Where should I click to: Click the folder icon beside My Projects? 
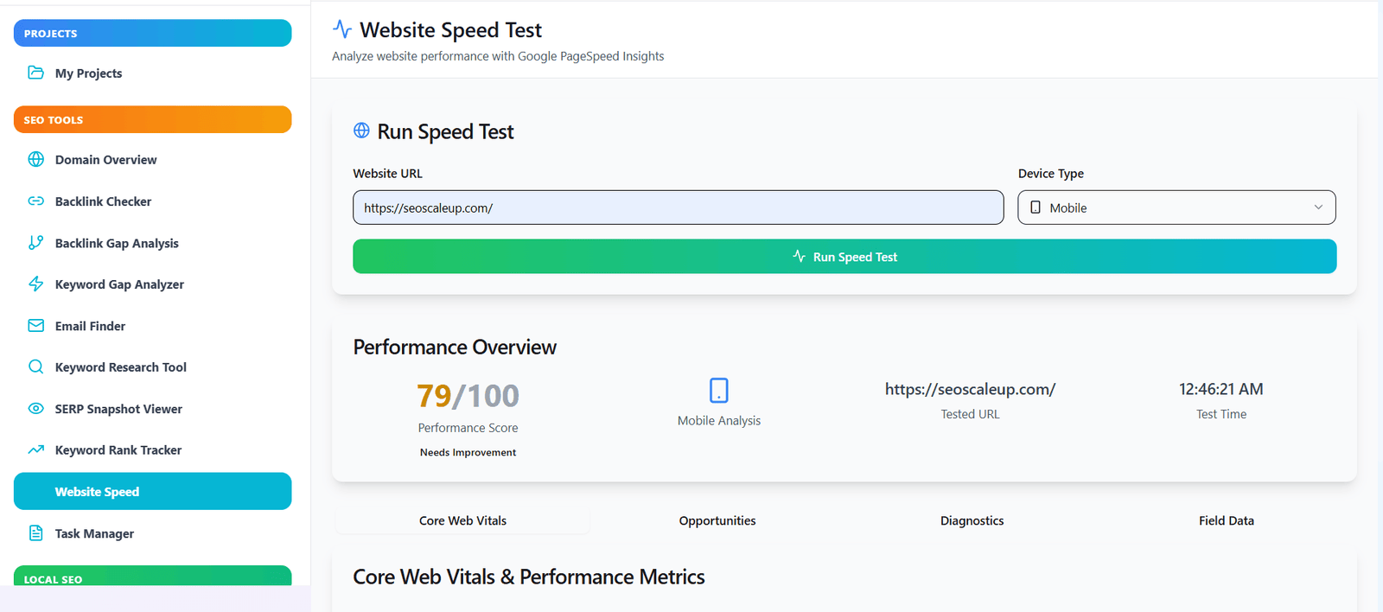[35, 73]
